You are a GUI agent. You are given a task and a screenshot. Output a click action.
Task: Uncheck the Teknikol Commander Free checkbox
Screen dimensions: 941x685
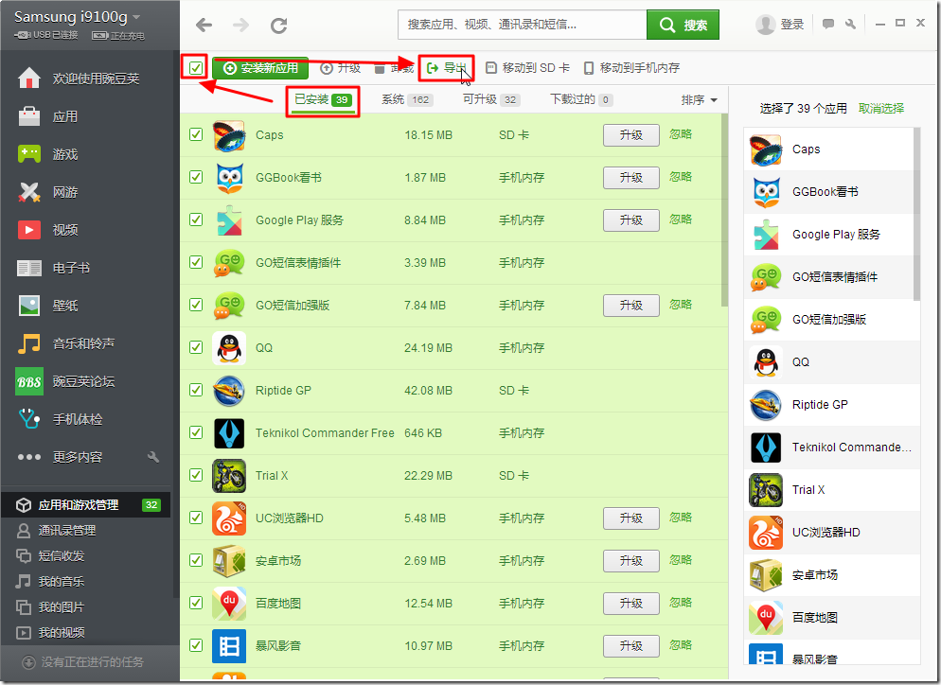[x=196, y=432]
